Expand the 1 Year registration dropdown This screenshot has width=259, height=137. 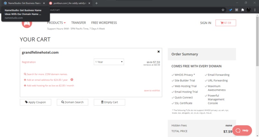tap(109, 62)
